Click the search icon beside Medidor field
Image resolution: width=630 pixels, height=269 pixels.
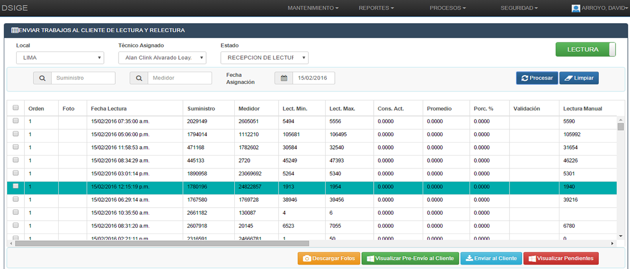pyautogui.click(x=138, y=78)
